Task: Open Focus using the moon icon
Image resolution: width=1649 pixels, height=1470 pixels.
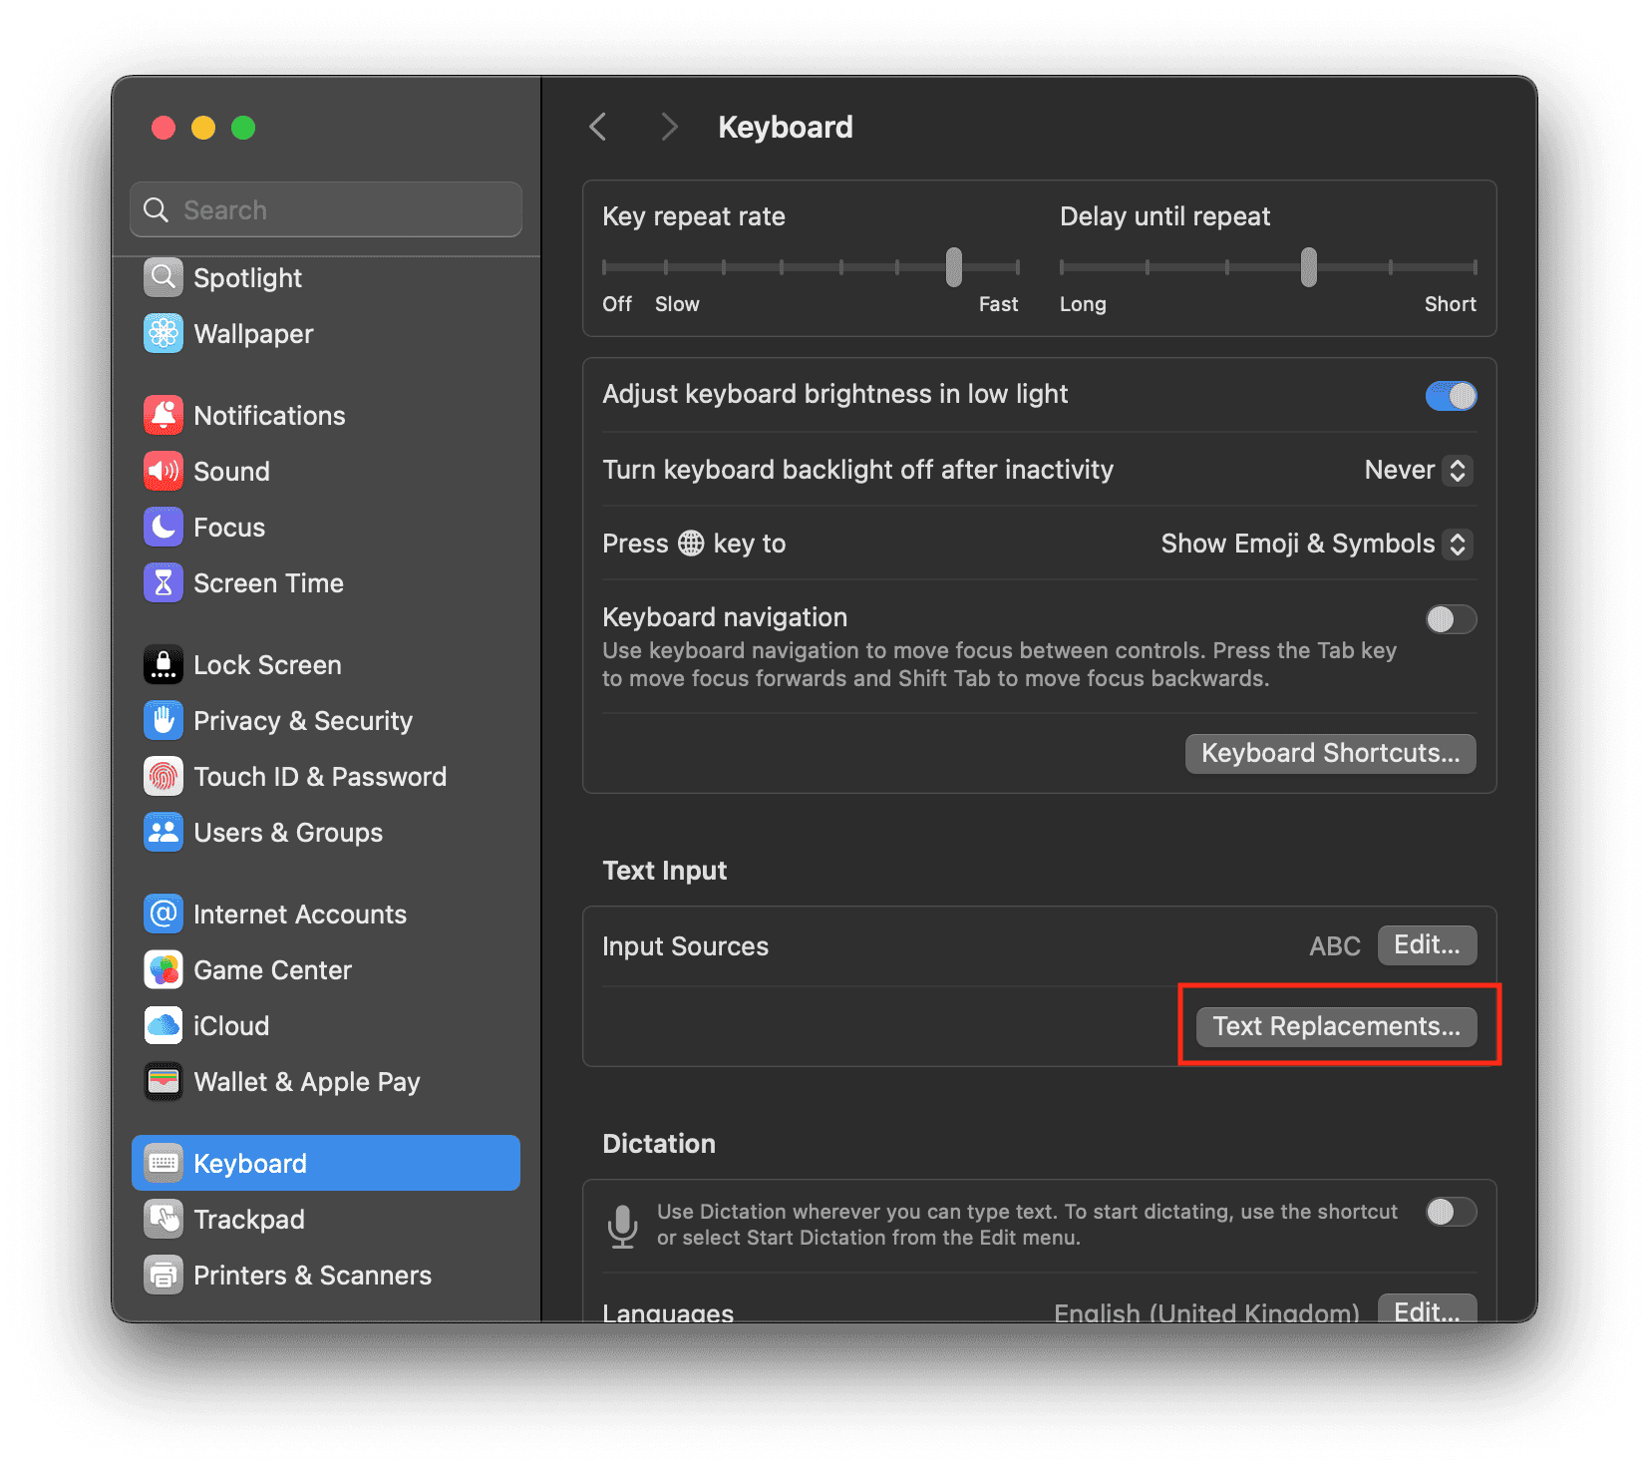Action: (164, 528)
